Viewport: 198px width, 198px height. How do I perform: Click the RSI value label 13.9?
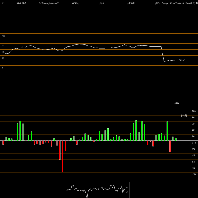(181, 60)
